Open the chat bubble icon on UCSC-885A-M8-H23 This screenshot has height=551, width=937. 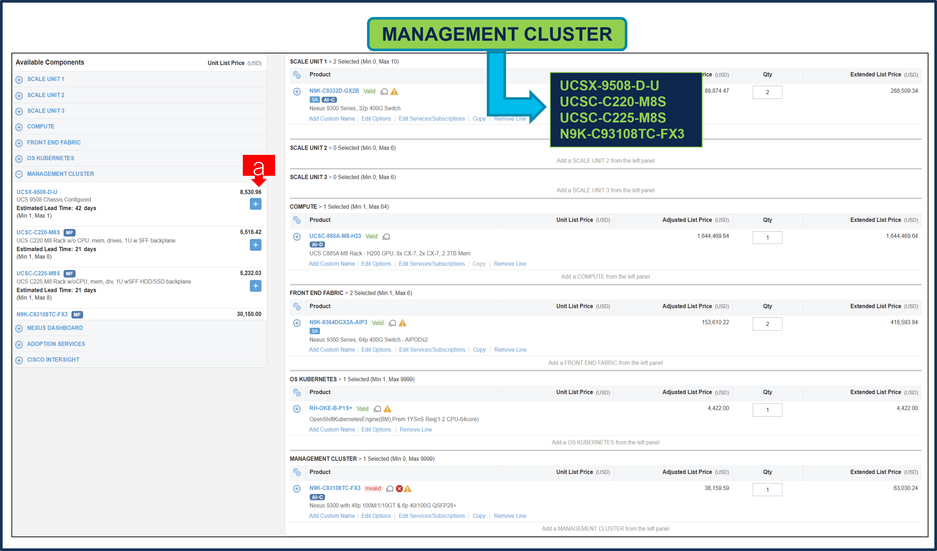point(387,237)
